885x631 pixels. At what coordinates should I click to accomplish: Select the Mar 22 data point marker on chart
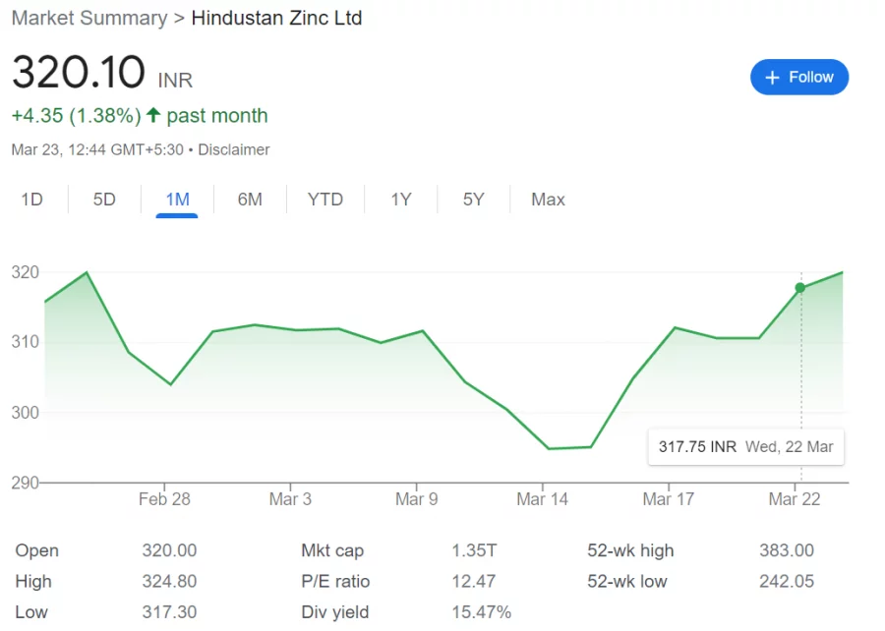coord(800,288)
